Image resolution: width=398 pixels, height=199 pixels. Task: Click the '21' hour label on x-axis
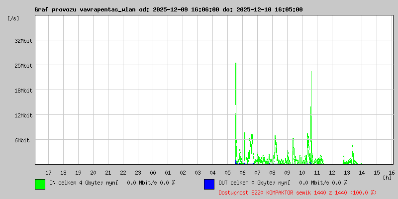point(108,173)
